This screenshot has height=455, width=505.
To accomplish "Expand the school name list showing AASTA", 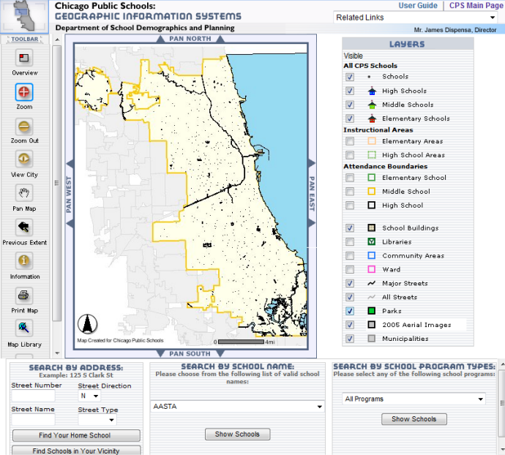I will [237, 407].
